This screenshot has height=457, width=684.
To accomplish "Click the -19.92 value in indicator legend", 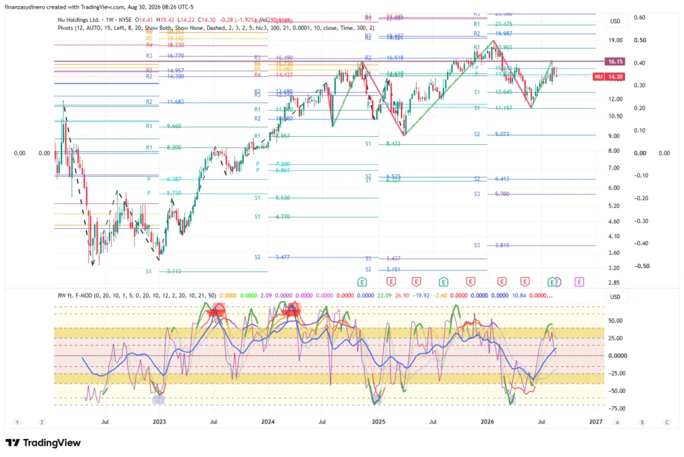I will click(x=421, y=296).
